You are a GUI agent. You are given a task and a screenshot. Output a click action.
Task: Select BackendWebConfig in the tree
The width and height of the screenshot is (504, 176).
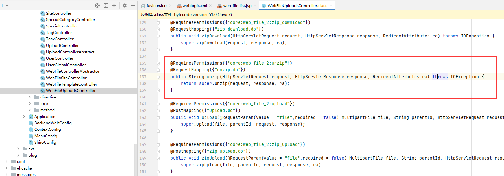click(x=53, y=123)
